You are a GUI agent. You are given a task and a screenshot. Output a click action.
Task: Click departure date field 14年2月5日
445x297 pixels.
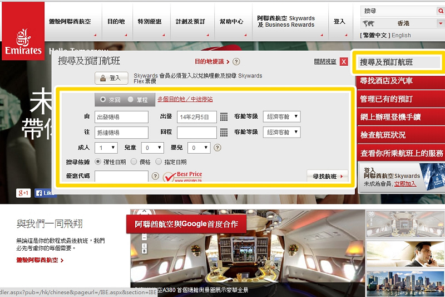[x=197, y=117]
